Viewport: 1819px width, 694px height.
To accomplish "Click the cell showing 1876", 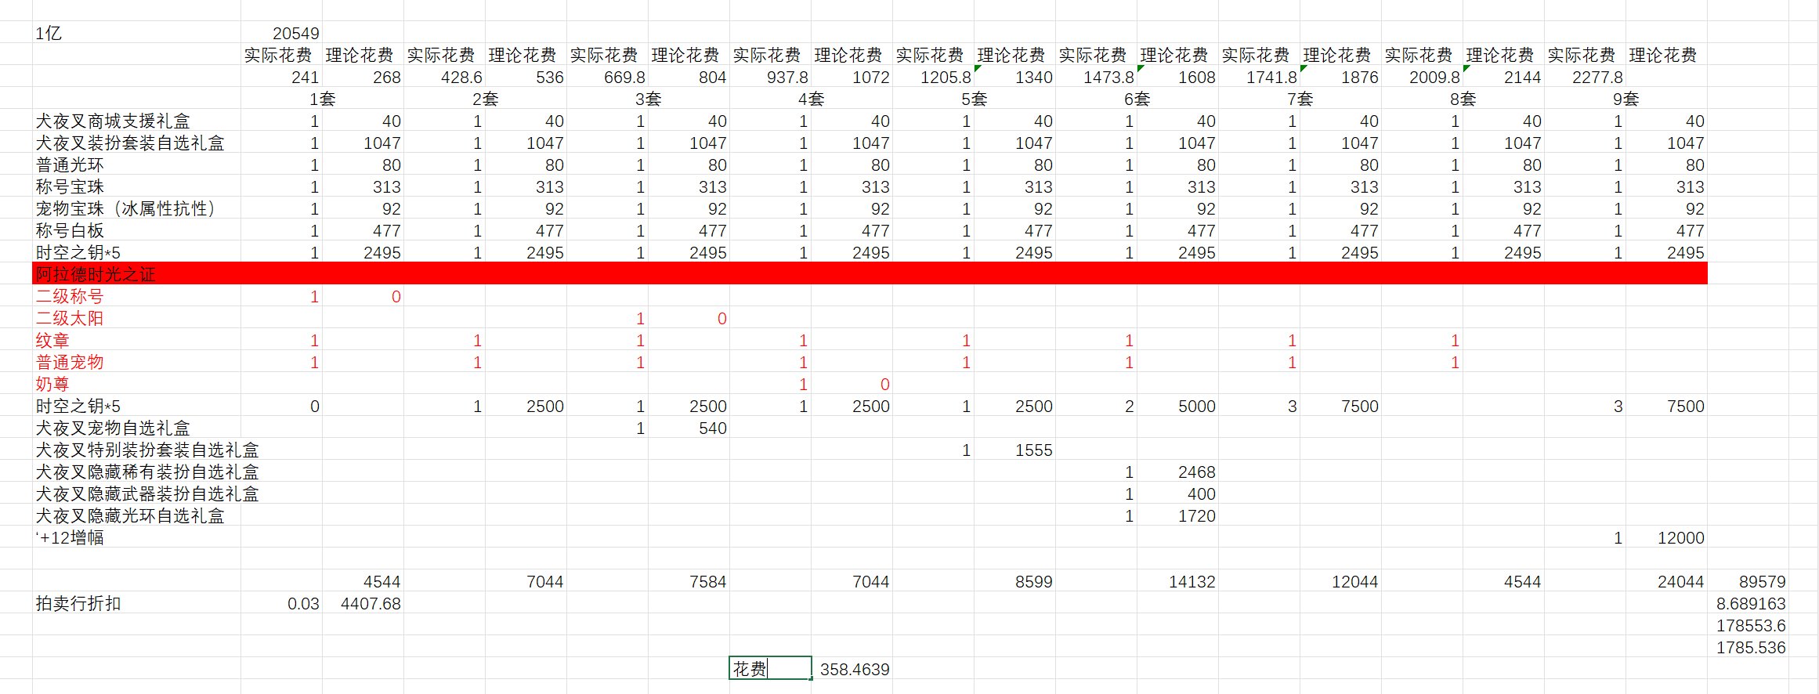I will [x=1341, y=78].
